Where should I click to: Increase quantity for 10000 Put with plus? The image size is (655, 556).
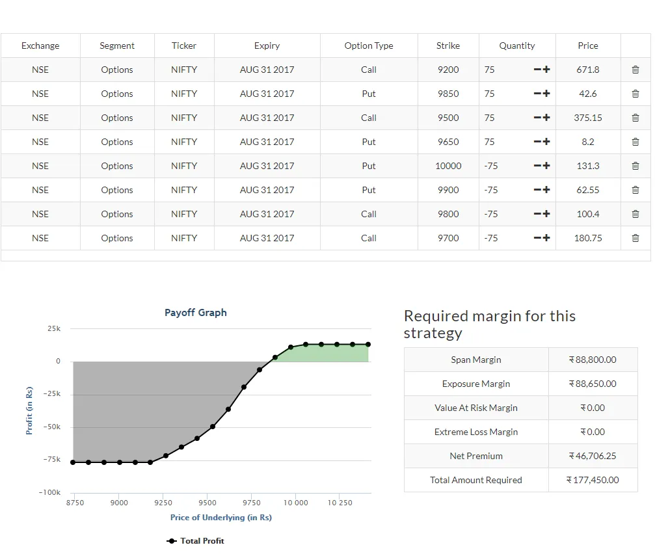[546, 166]
